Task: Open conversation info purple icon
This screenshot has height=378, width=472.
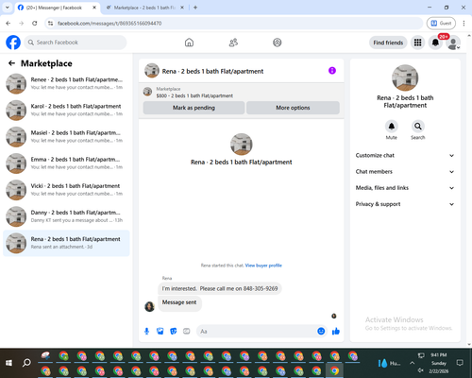Action: (x=332, y=71)
